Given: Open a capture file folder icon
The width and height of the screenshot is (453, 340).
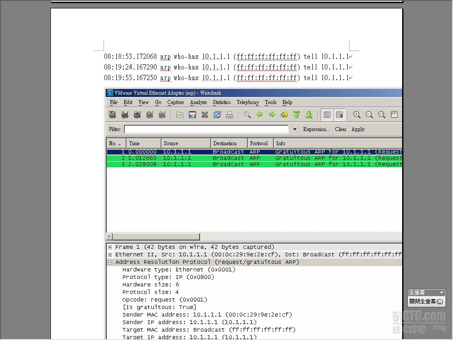Looking at the screenshot, I should tap(180, 115).
